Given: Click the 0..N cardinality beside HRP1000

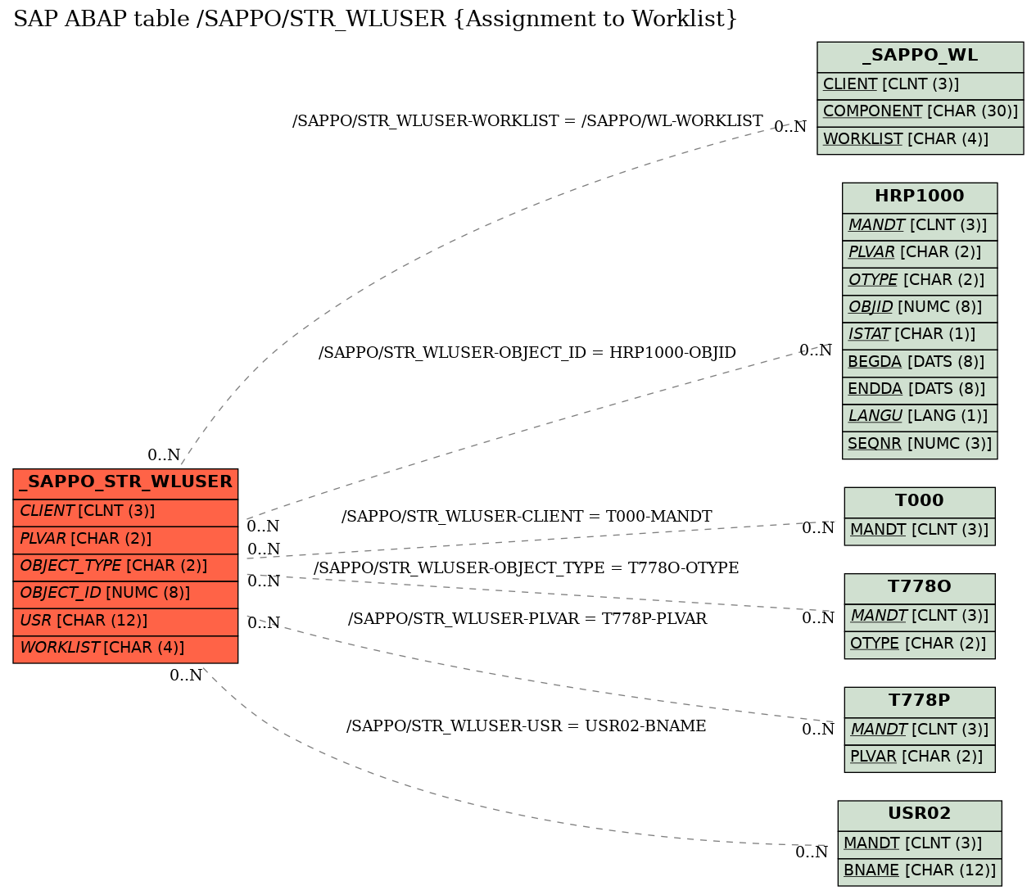Looking at the screenshot, I should pyautogui.click(x=816, y=350).
